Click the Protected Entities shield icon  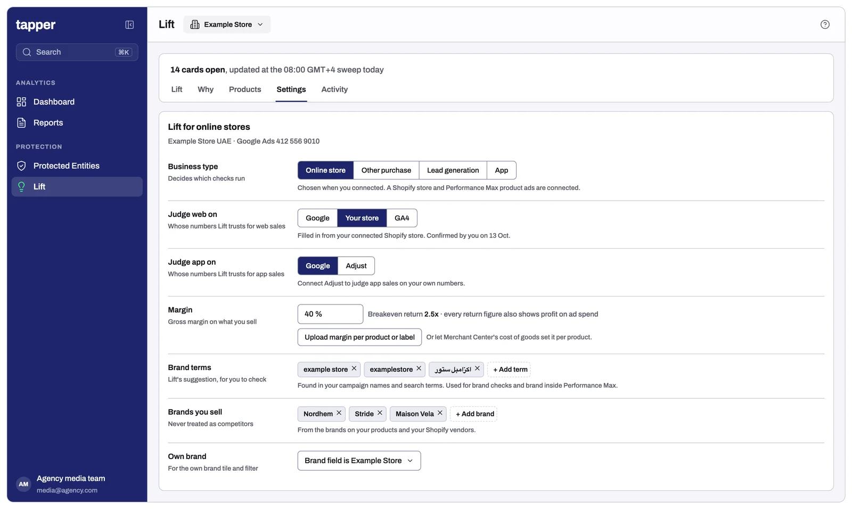21,166
